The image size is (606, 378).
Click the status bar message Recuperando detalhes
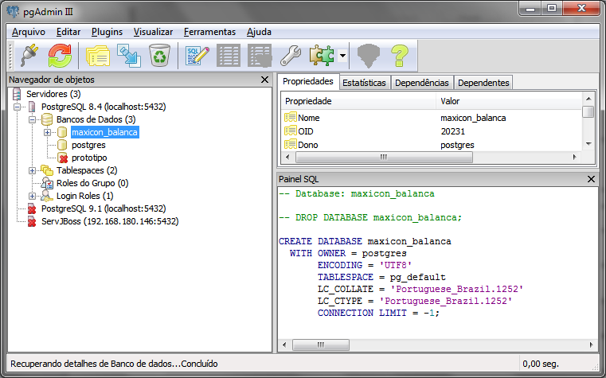pos(114,364)
